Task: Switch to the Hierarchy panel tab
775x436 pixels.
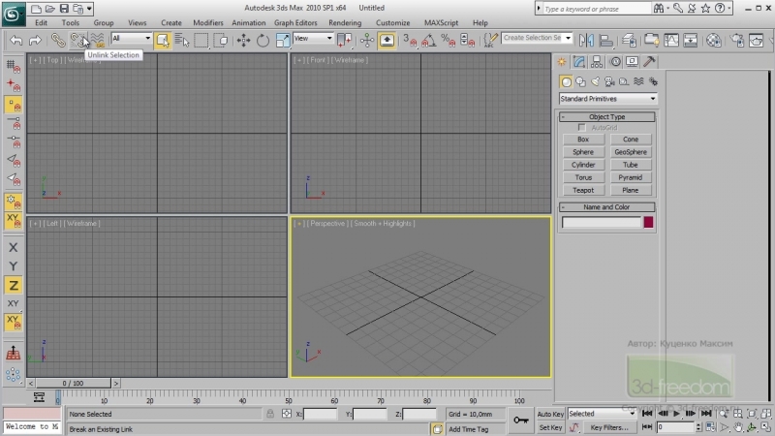Action: pos(597,62)
